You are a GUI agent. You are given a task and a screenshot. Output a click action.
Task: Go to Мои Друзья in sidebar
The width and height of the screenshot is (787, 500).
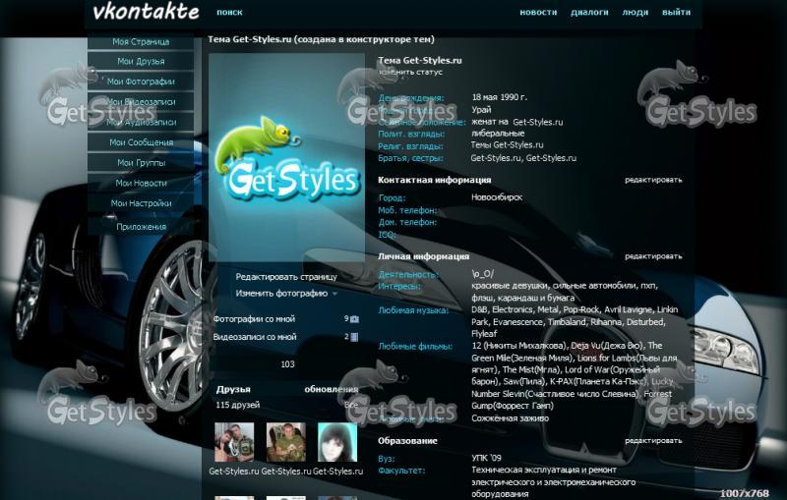point(141,62)
